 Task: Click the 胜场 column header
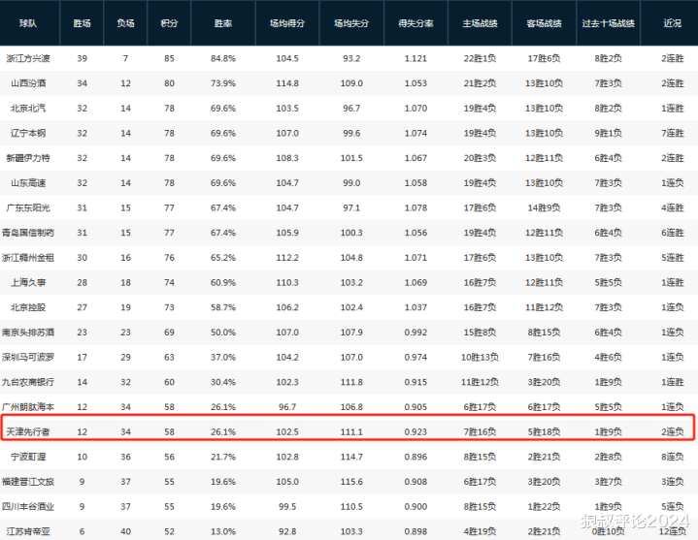click(82, 23)
